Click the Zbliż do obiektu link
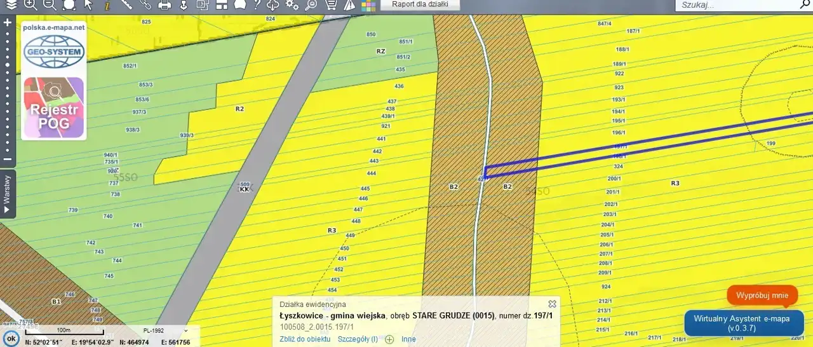 (x=305, y=339)
